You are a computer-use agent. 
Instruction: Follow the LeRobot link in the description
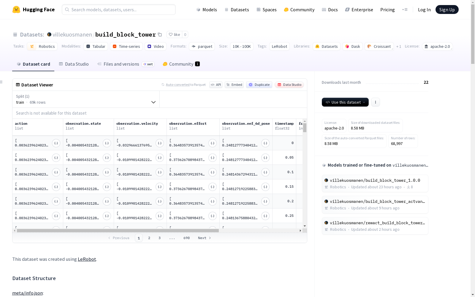(x=87, y=259)
